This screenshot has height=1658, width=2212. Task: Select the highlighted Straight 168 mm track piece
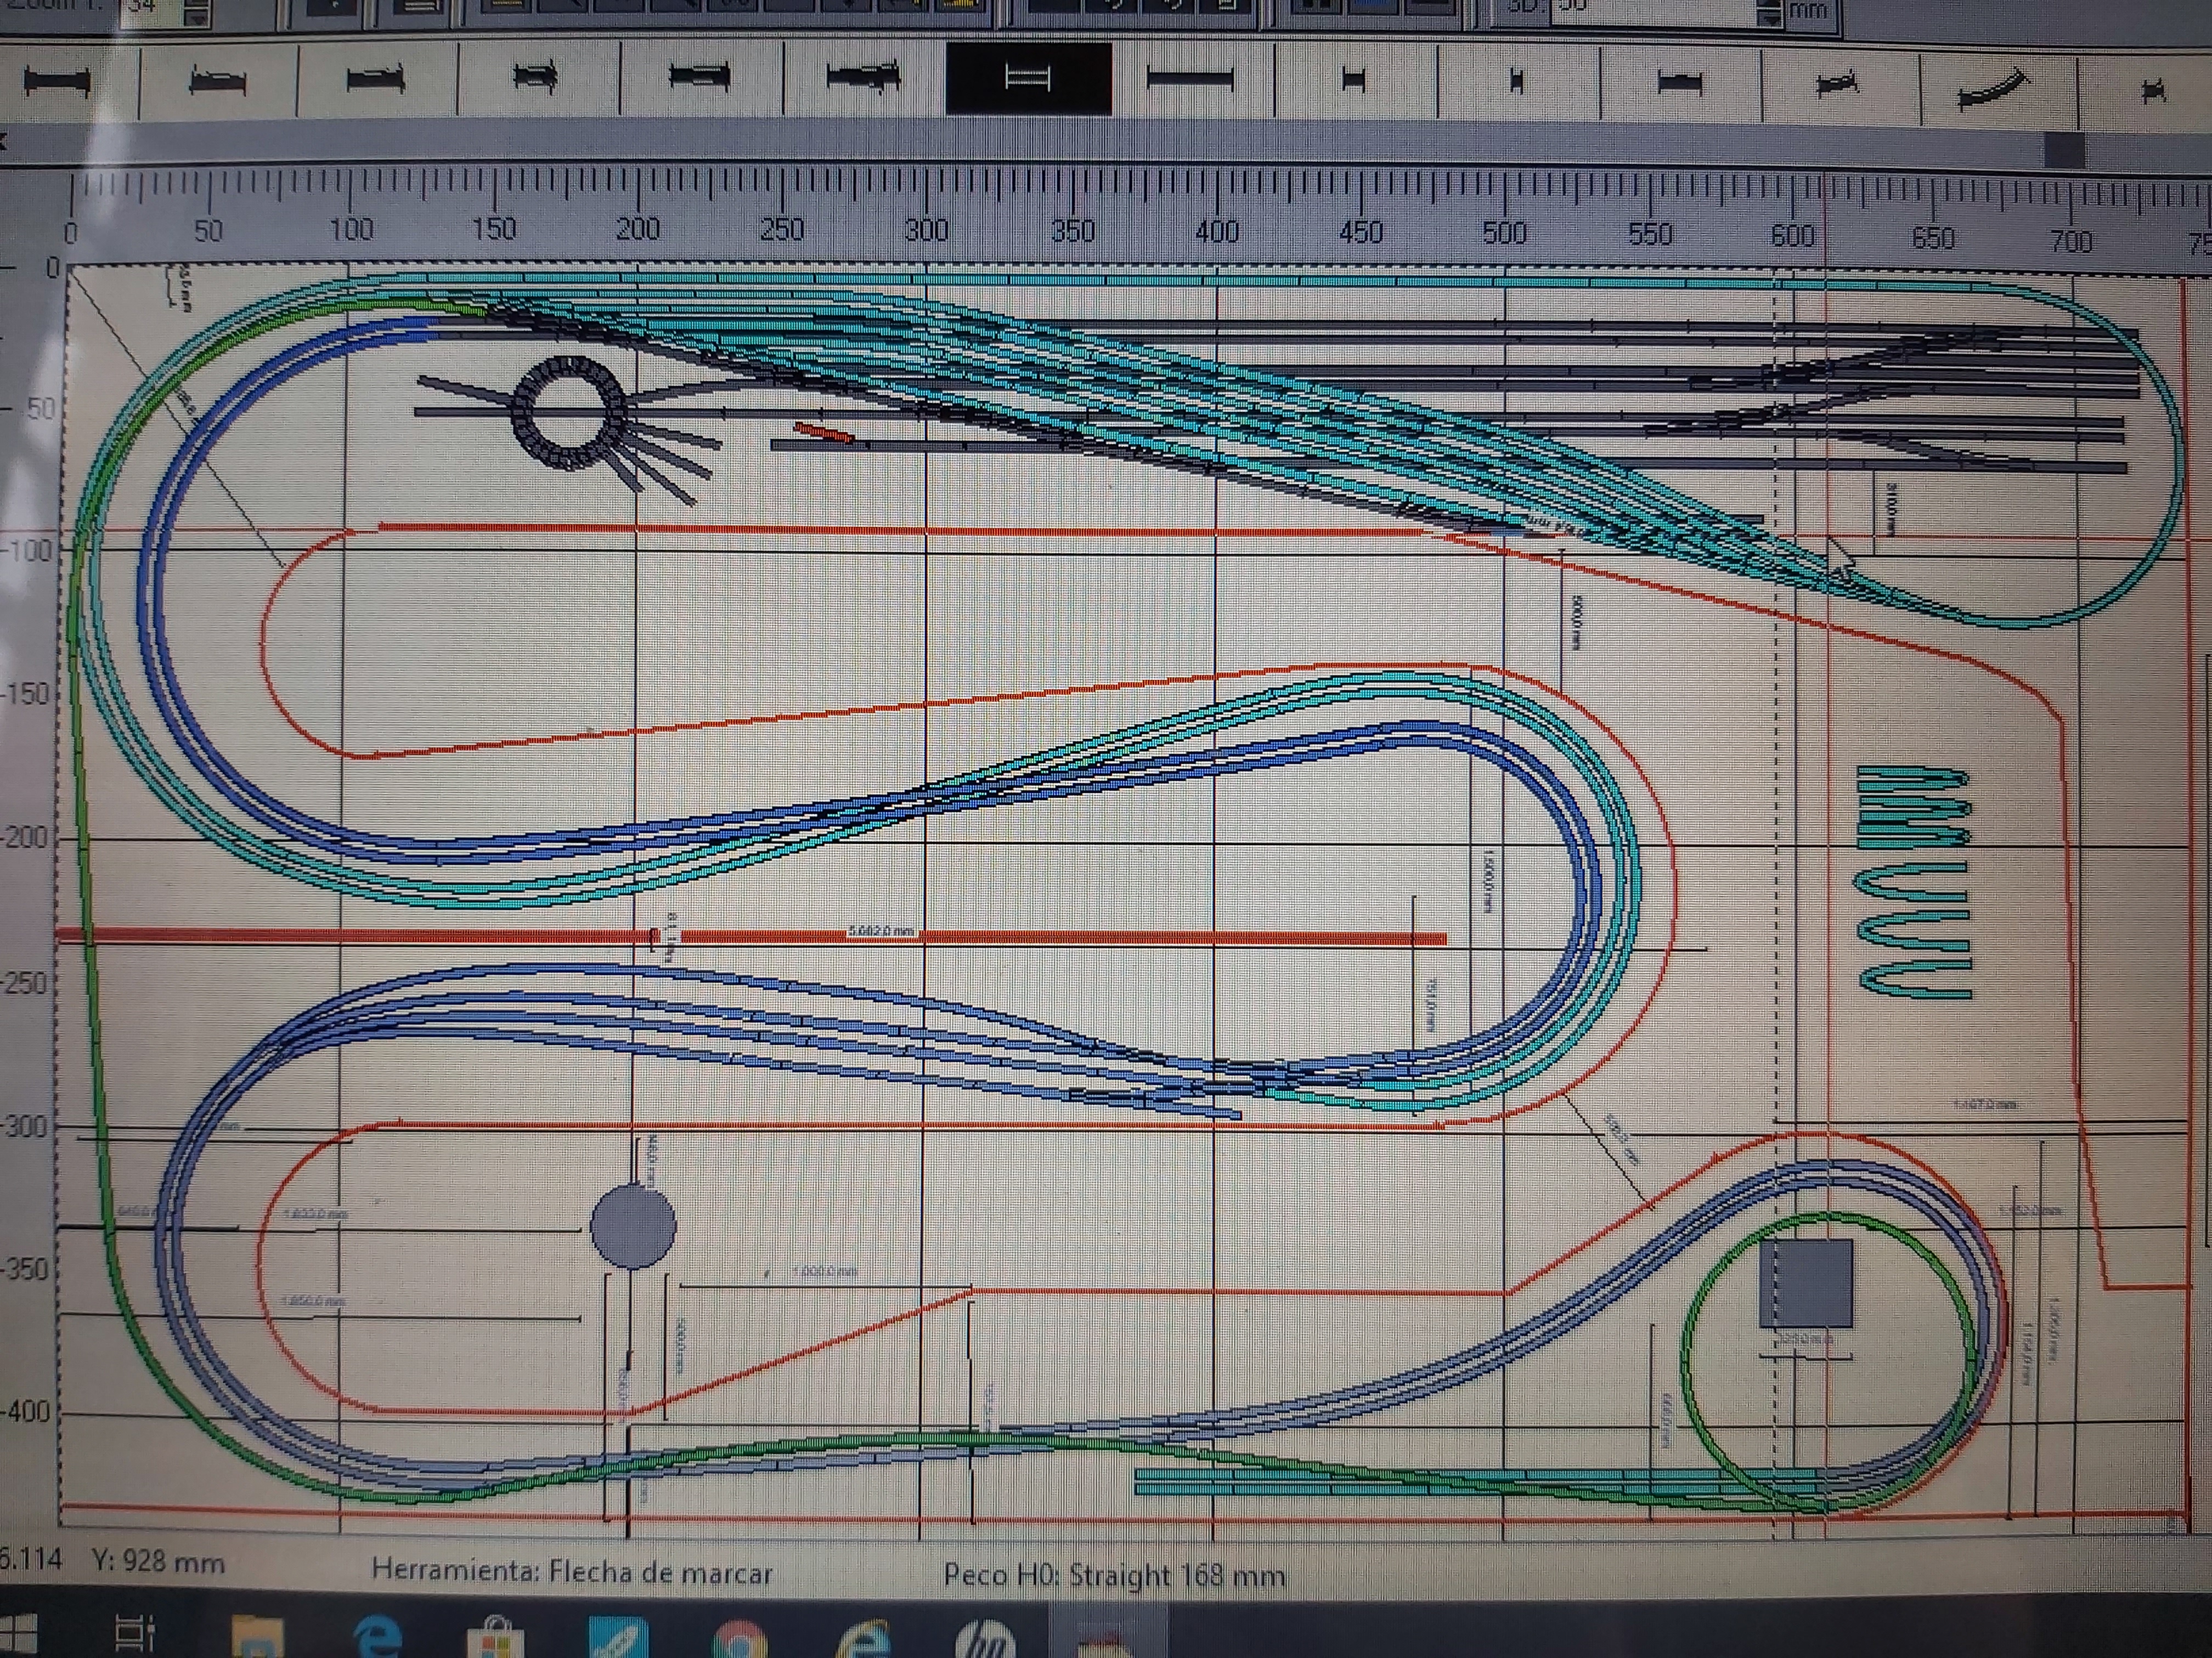[x=1028, y=77]
